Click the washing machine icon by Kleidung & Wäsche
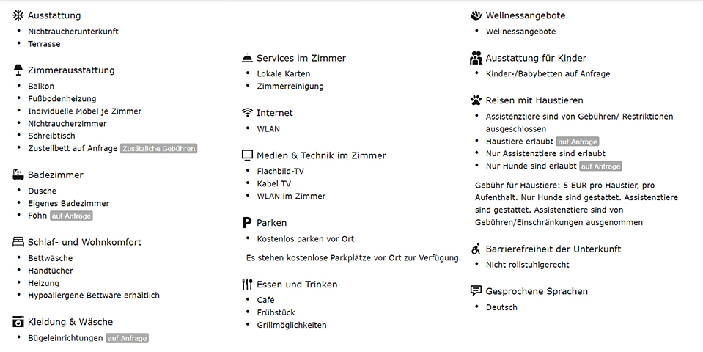 [x=18, y=322]
